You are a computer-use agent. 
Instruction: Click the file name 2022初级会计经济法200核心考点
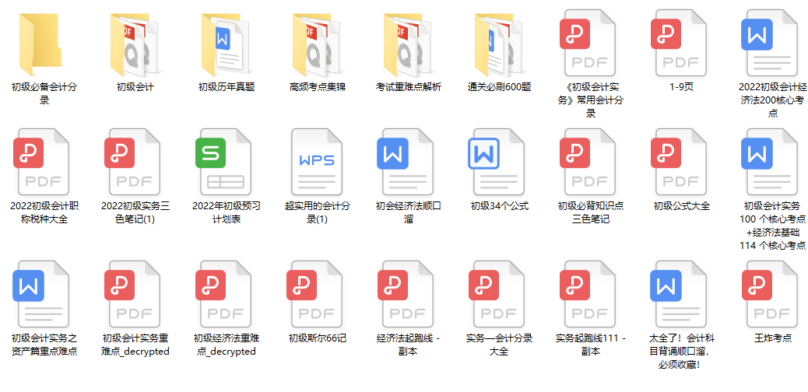[773, 100]
